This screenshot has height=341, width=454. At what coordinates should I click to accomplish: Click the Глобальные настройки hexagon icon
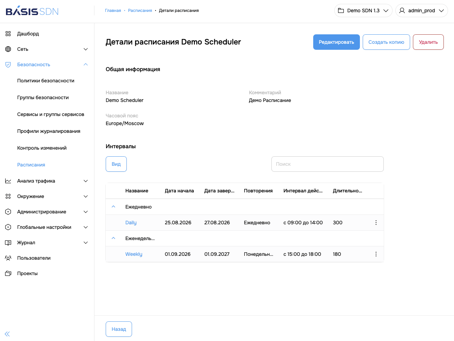click(x=8, y=227)
